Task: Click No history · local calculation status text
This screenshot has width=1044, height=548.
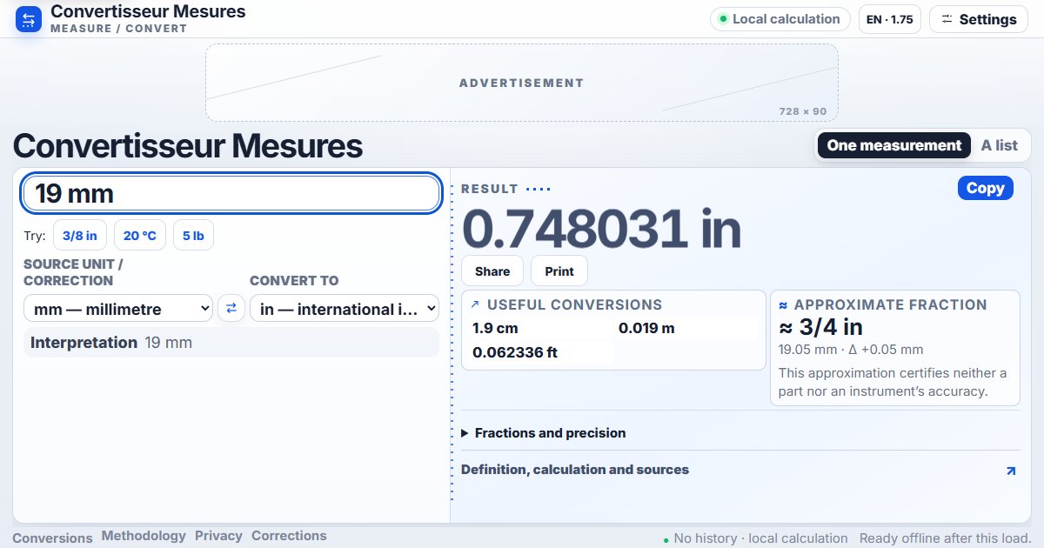Action: point(760,538)
